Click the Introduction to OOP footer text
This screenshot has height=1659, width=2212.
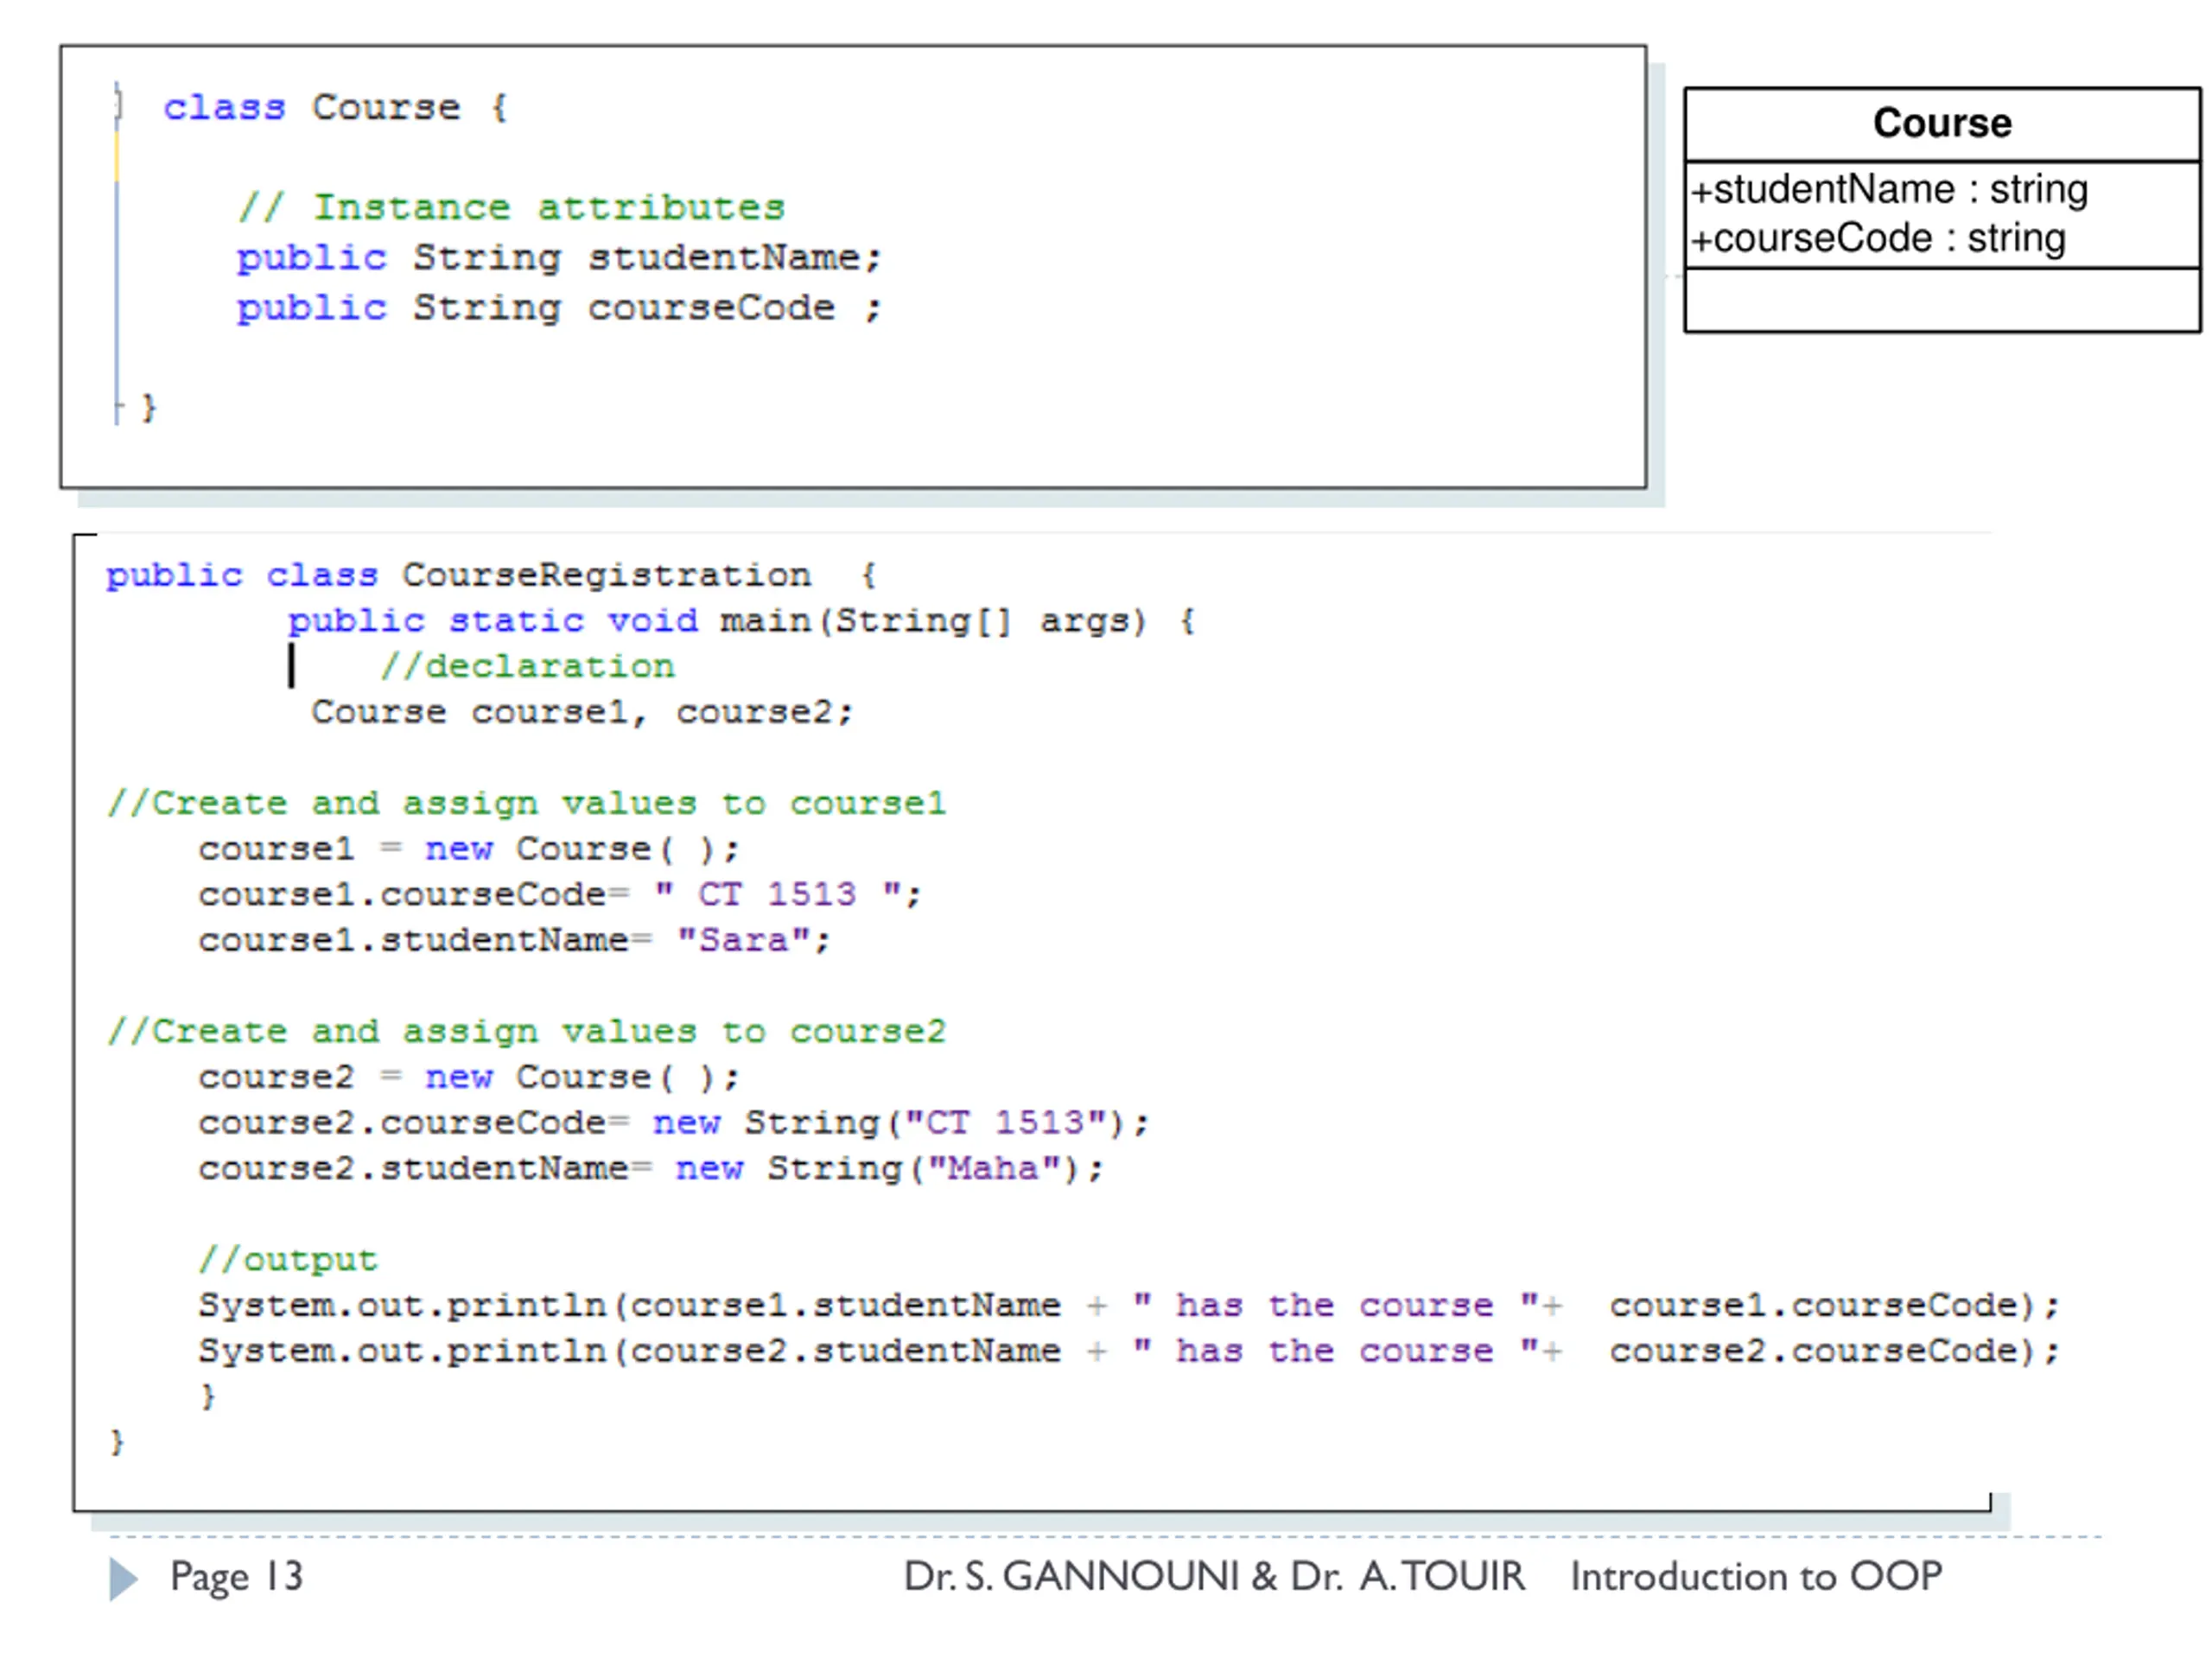pyautogui.click(x=1755, y=1576)
